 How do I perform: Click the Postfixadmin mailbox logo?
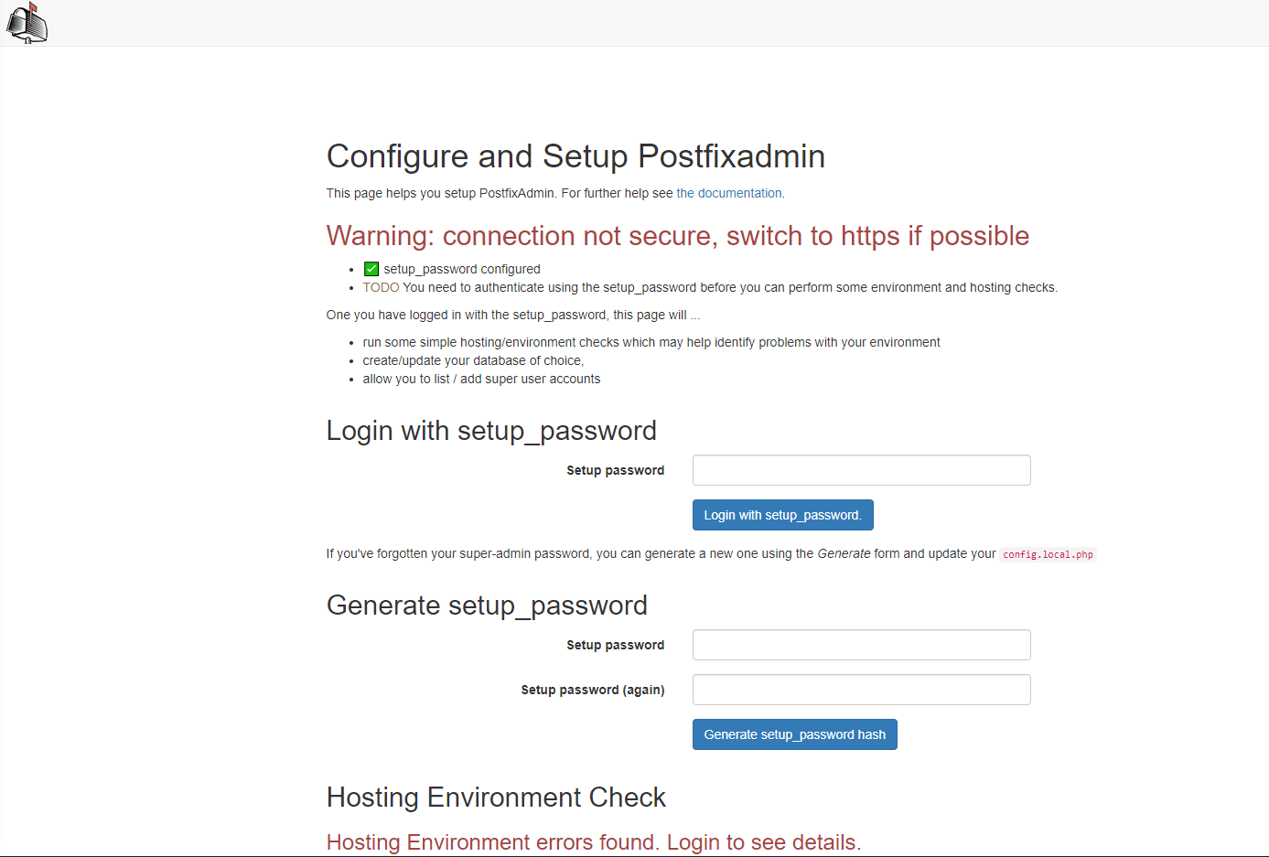click(27, 23)
